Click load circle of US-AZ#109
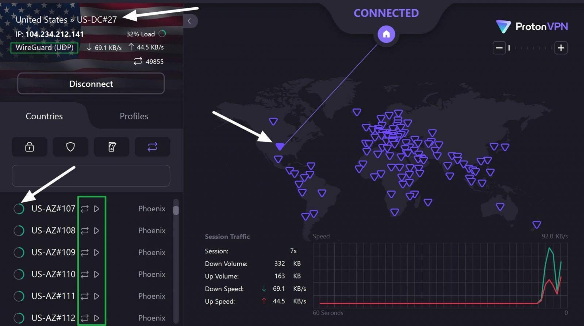This screenshot has width=584, height=326. click(19, 253)
